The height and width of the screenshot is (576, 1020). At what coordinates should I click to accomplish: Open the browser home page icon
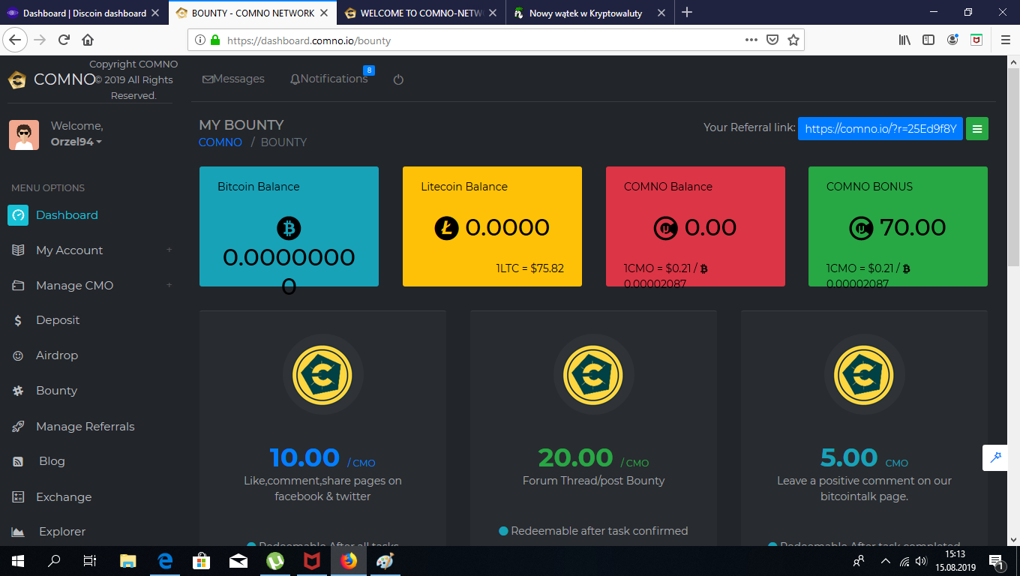pos(88,40)
